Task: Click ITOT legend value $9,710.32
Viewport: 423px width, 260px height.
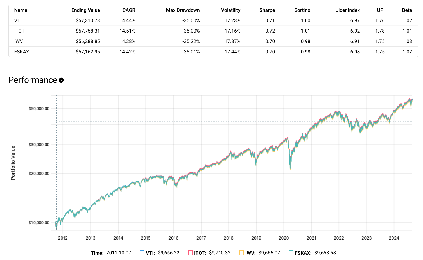Action: tap(220, 253)
